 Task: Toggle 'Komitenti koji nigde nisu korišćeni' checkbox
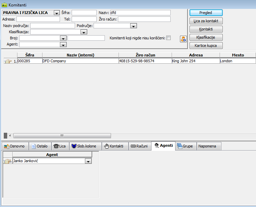[168, 38]
